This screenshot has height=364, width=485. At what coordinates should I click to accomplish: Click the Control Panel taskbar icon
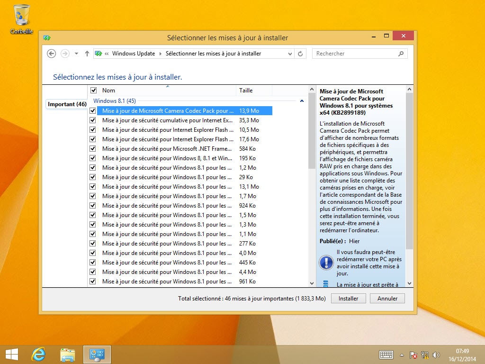(x=97, y=355)
